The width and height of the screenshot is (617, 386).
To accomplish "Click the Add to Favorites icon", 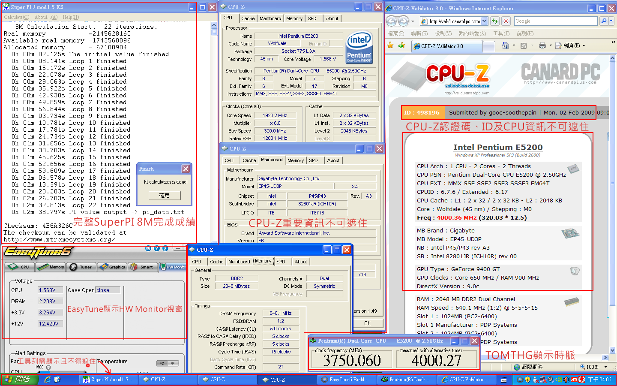I will pyautogui.click(x=401, y=45).
